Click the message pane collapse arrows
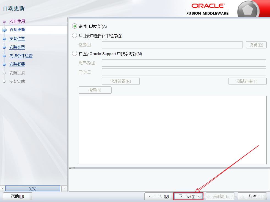 point(72,168)
